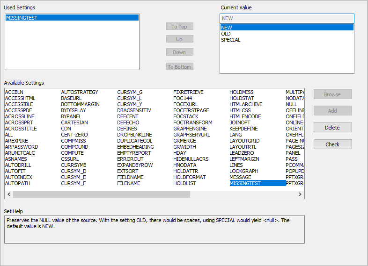Select AUTOFIT setting
The width and height of the screenshot is (368, 266).
click(15, 171)
